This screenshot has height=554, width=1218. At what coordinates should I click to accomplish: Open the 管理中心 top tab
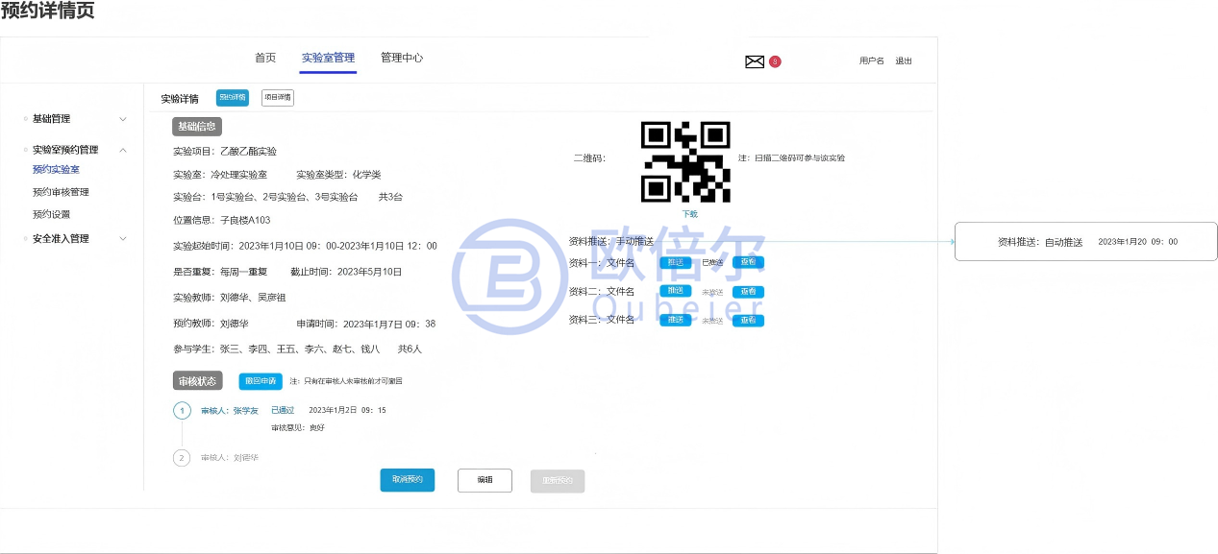point(402,58)
